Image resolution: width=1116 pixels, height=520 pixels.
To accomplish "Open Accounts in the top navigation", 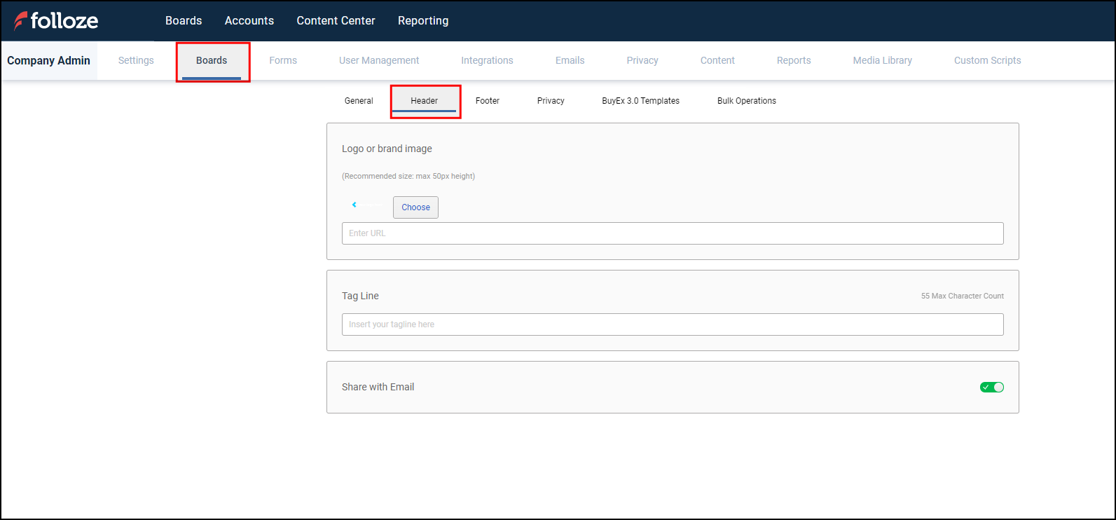I will click(249, 21).
